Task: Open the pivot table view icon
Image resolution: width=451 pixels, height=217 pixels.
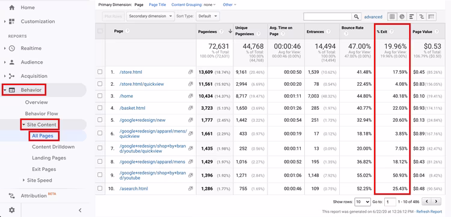Action: pos(431,17)
